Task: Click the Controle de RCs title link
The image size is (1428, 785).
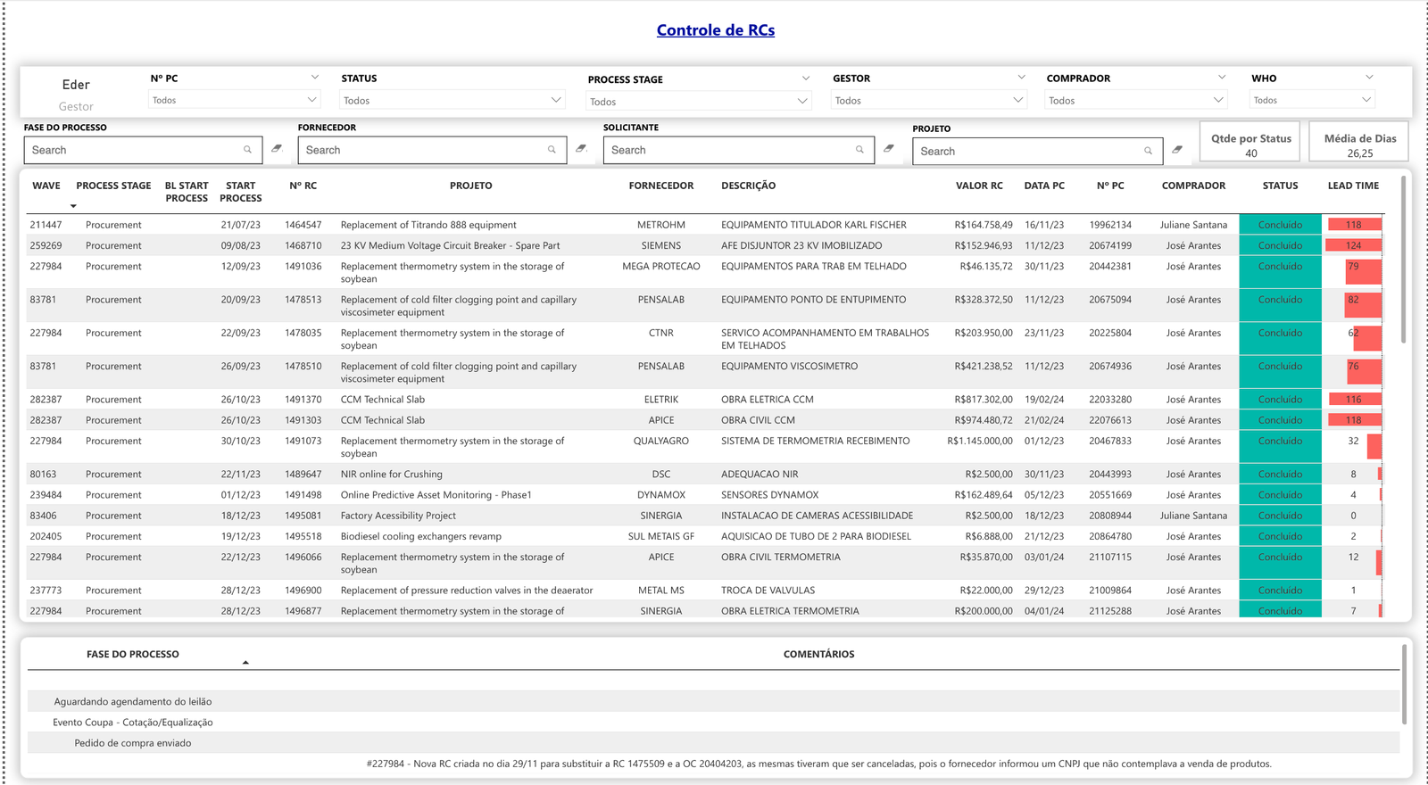Action: pyautogui.click(x=715, y=30)
